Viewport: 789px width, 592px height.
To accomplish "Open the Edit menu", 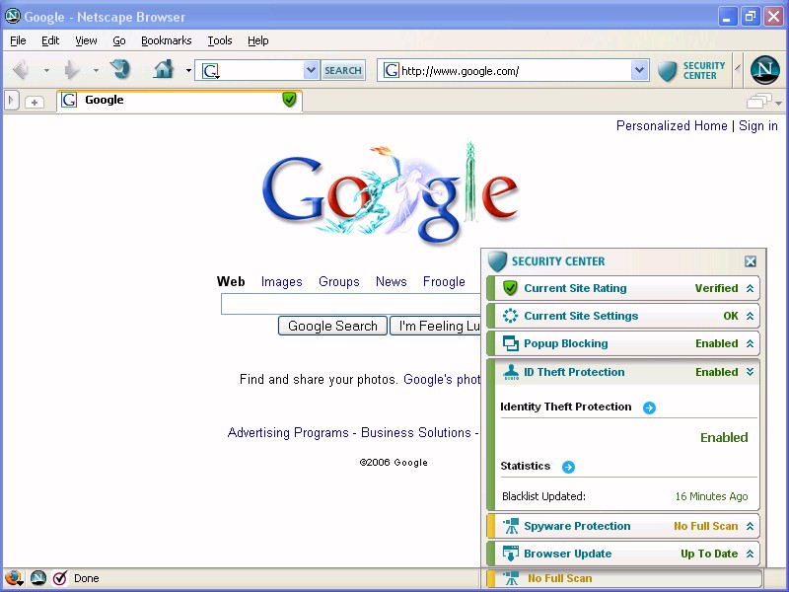I will tap(50, 40).
